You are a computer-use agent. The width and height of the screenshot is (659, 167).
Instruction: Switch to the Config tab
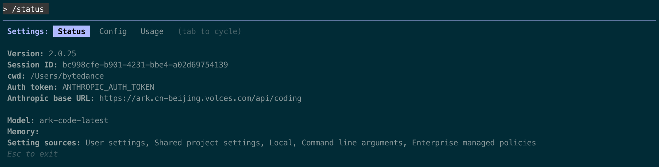click(x=113, y=31)
